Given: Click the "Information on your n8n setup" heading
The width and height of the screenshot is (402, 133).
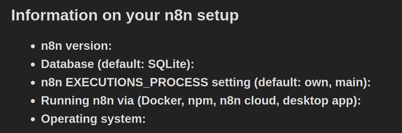Looking at the screenshot, I should [125, 15].
